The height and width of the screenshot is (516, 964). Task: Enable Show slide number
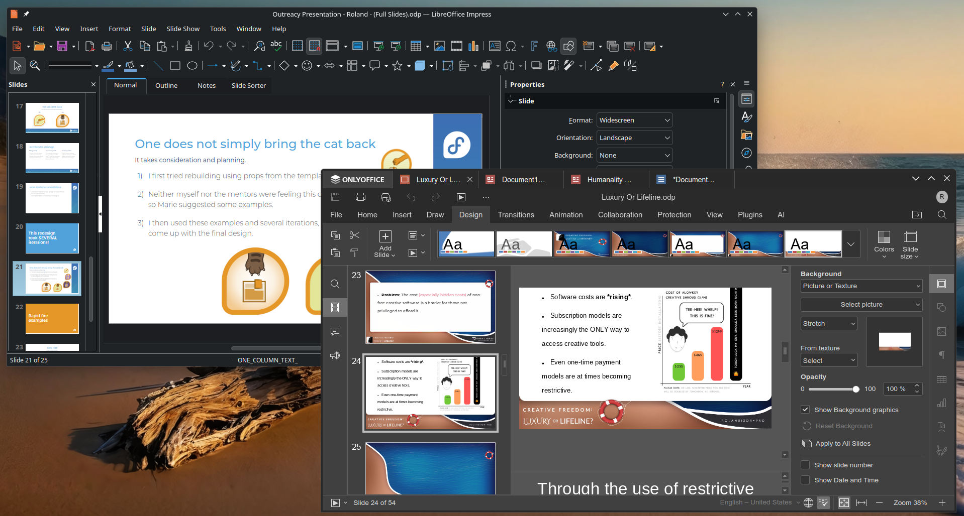[805, 465]
